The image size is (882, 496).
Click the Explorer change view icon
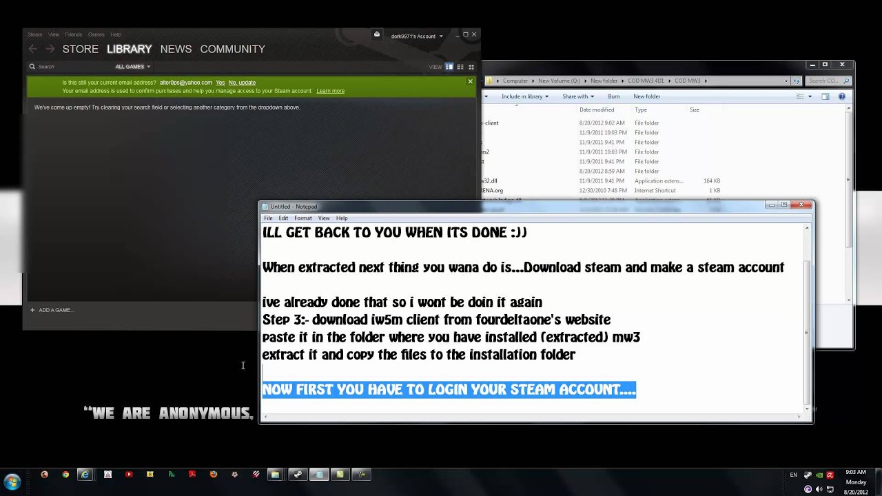point(800,96)
